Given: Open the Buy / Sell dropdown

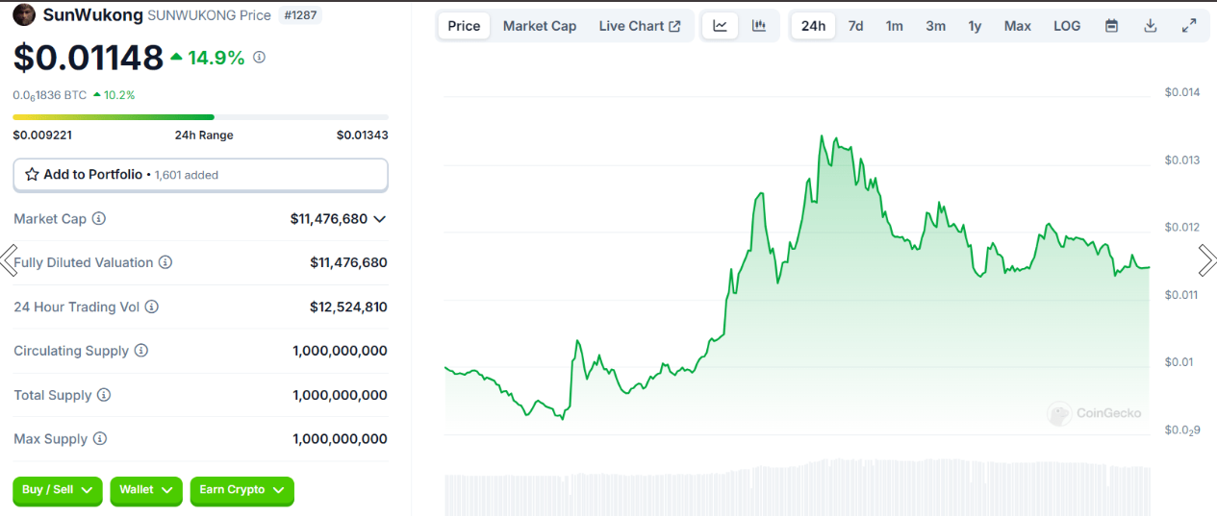Looking at the screenshot, I should (58, 490).
